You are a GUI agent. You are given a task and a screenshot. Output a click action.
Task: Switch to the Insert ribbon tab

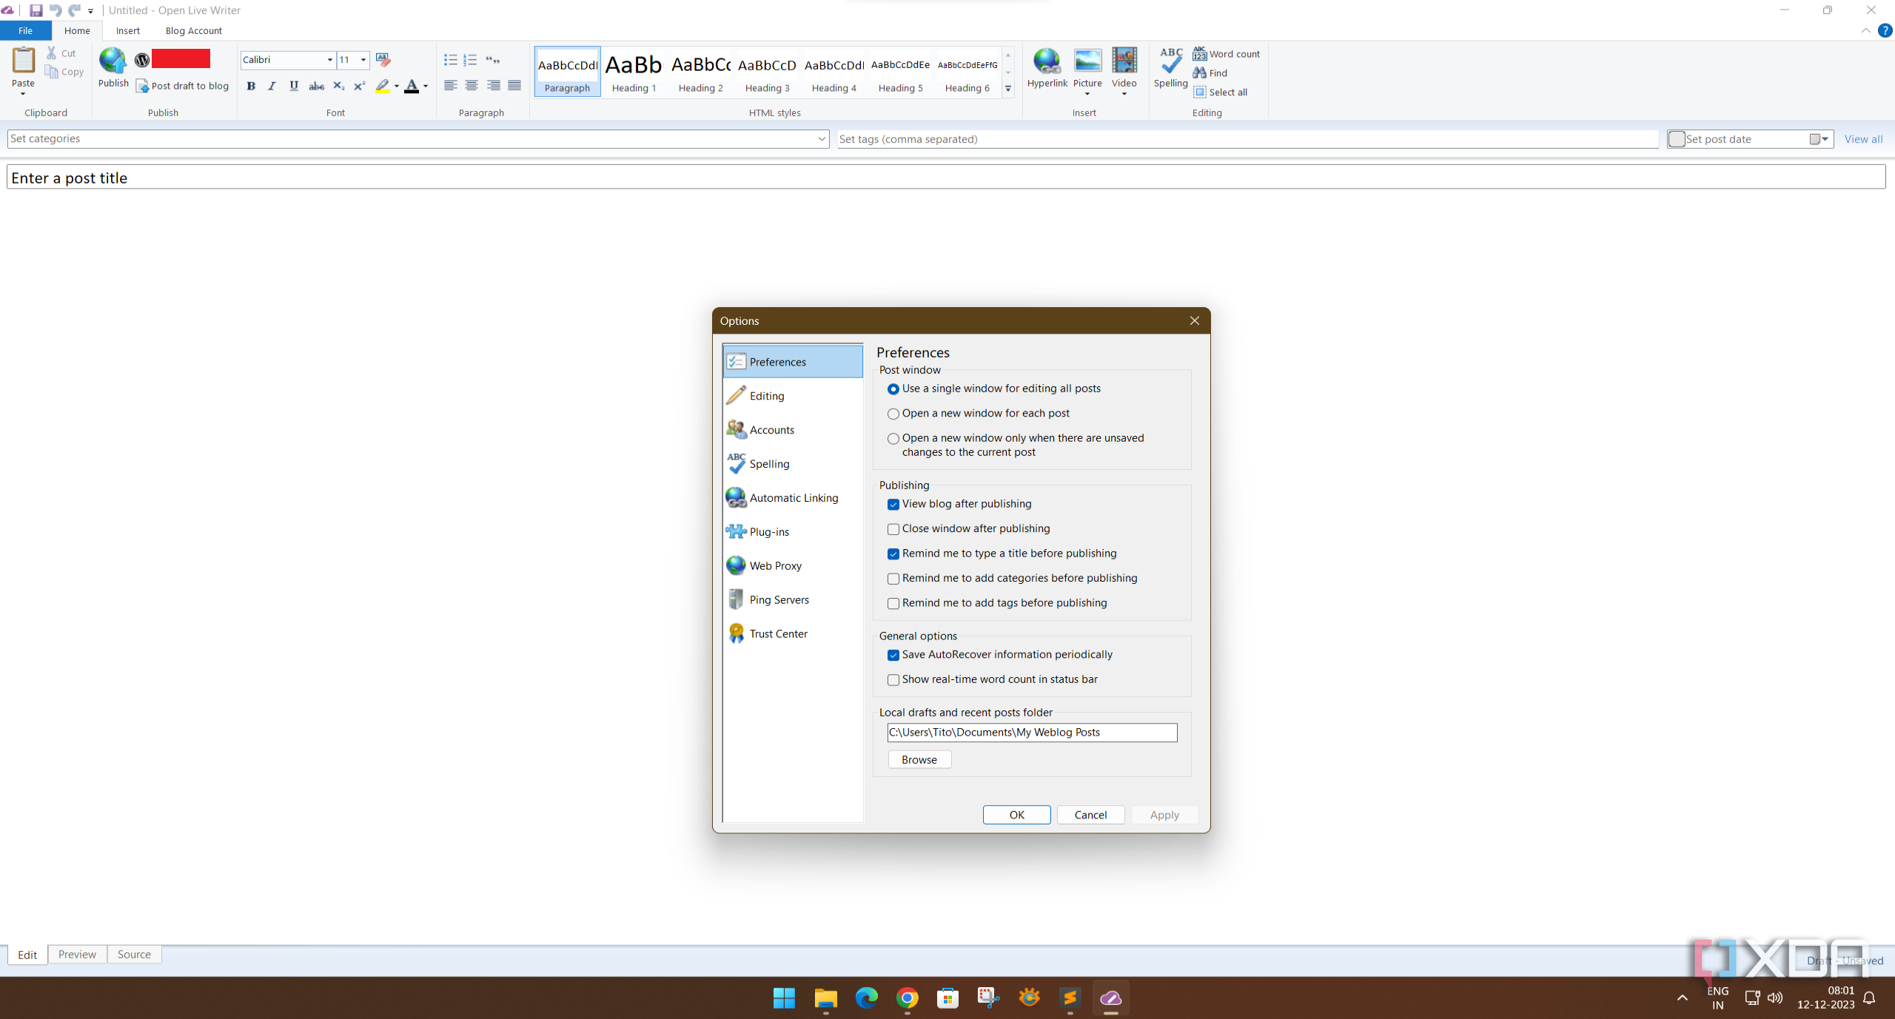tap(128, 30)
